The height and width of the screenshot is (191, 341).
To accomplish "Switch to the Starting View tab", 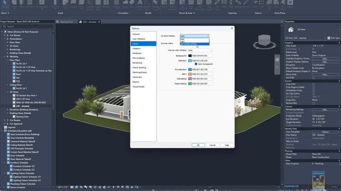I will click(x=67, y=22).
